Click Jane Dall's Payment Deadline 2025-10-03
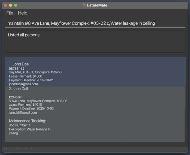 [x=31, y=108]
